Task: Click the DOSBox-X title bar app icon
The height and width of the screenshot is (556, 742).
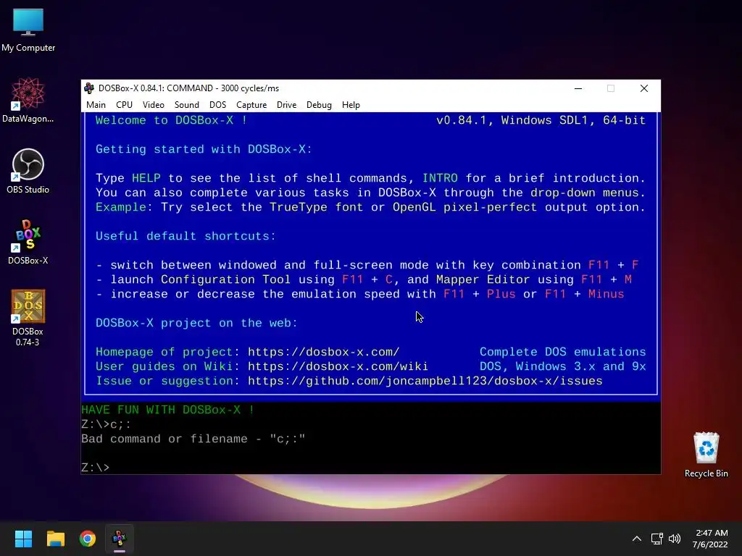Action: [x=89, y=88]
